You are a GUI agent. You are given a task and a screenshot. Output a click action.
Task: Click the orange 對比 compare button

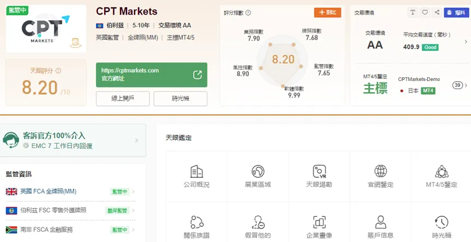[x=327, y=13]
